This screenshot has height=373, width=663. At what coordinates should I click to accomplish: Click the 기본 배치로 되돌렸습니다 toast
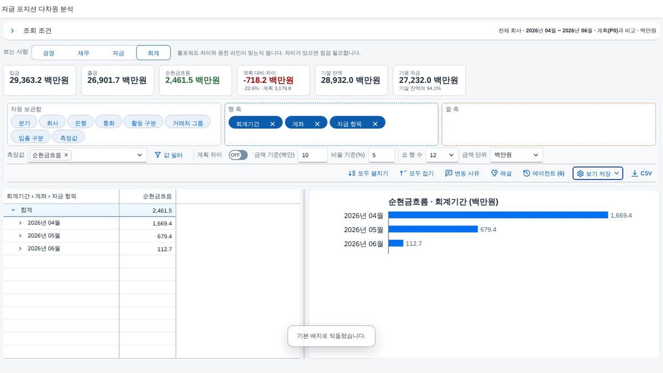331,336
